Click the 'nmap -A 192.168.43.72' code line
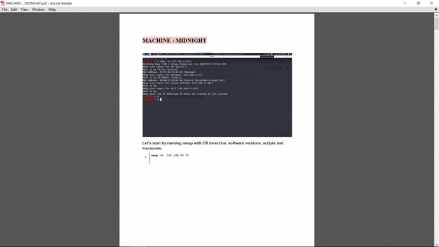Image resolution: width=439 pixels, height=247 pixels. tap(170, 155)
